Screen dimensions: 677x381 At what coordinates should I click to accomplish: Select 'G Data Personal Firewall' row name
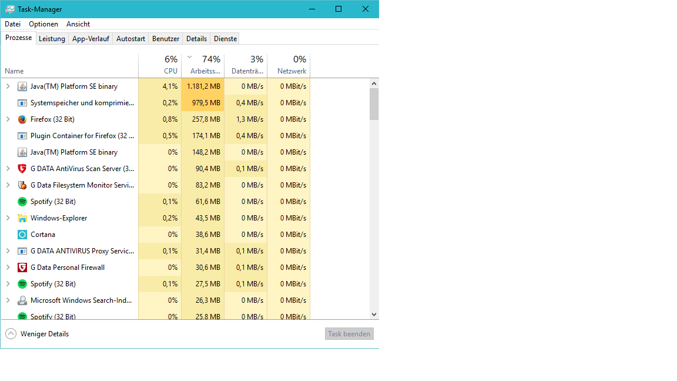tap(68, 268)
